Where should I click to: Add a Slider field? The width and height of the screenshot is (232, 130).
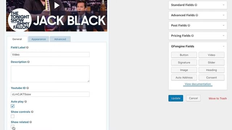[x=211, y=62]
